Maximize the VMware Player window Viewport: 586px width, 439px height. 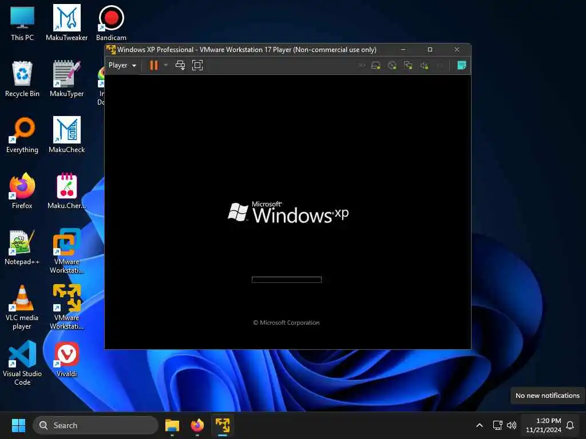tap(430, 49)
